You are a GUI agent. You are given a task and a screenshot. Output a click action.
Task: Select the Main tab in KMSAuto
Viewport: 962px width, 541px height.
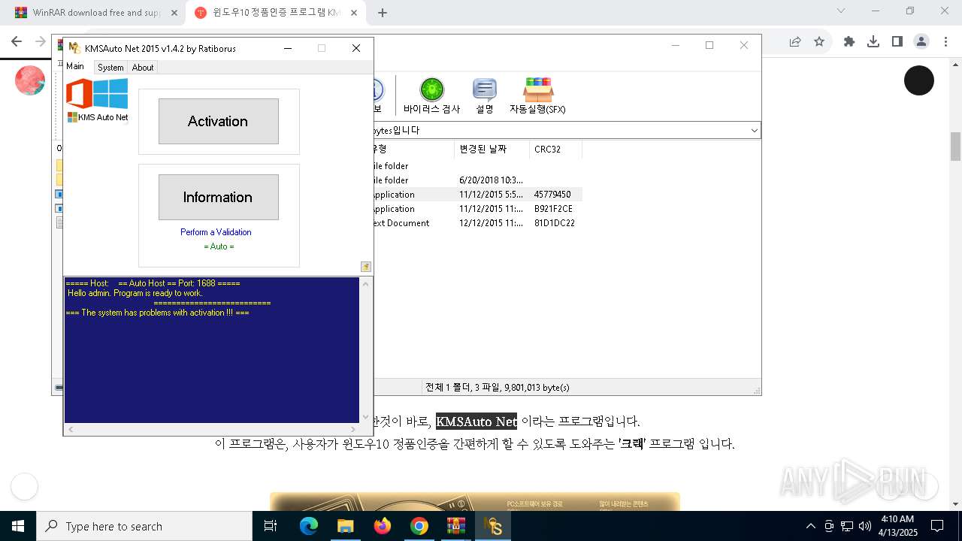[x=75, y=66]
